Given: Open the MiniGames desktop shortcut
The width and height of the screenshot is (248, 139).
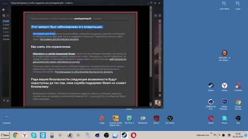Looking at the screenshot, I should pos(143,120).
